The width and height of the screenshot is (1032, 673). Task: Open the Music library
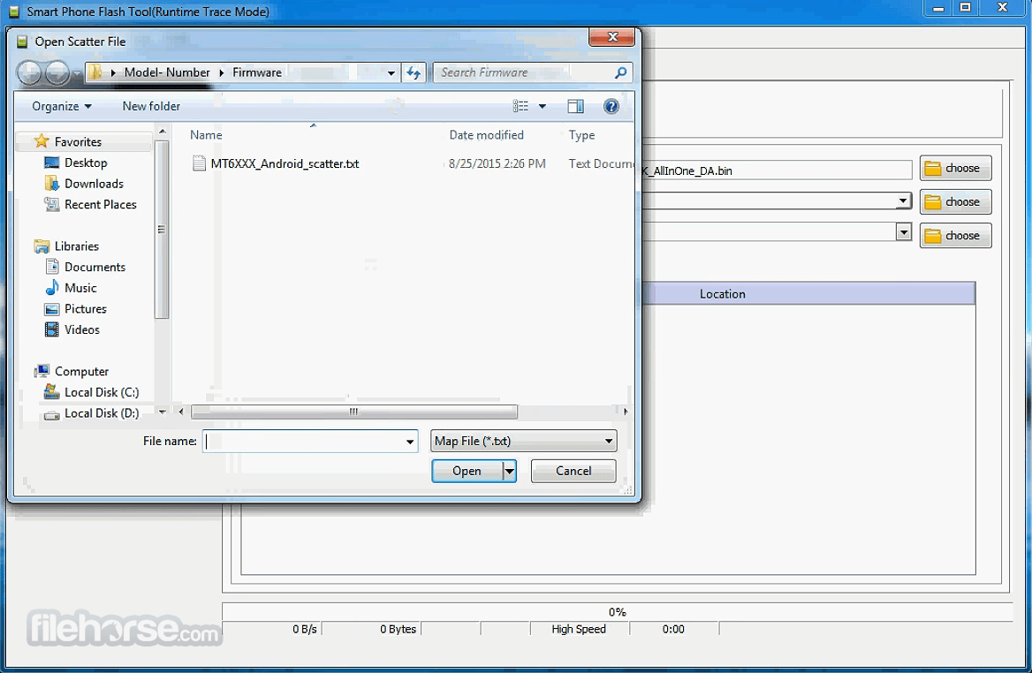point(80,288)
